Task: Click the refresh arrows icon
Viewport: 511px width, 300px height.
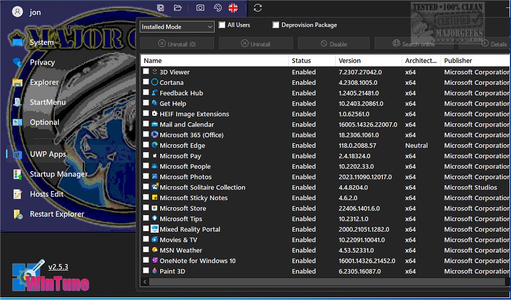Action: pyautogui.click(x=258, y=8)
